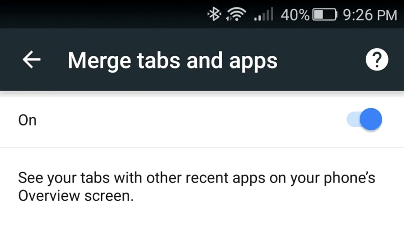Tap empty dark header area beside title
The width and height of the screenshot is (404, 227).
321,60
